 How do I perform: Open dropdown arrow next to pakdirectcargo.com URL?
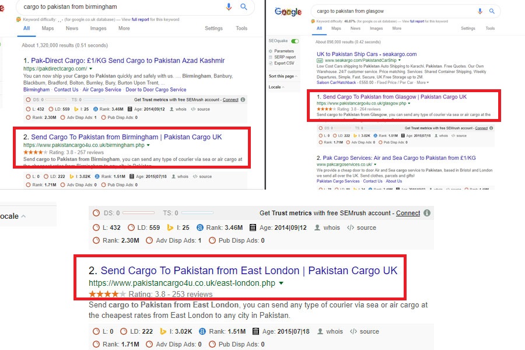click(x=90, y=69)
